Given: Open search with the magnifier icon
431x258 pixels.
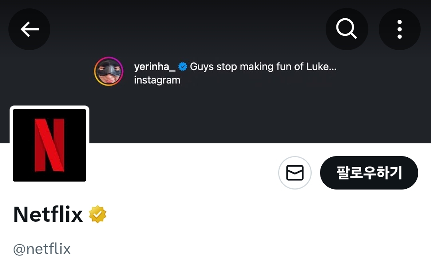Looking at the screenshot, I should tap(346, 29).
